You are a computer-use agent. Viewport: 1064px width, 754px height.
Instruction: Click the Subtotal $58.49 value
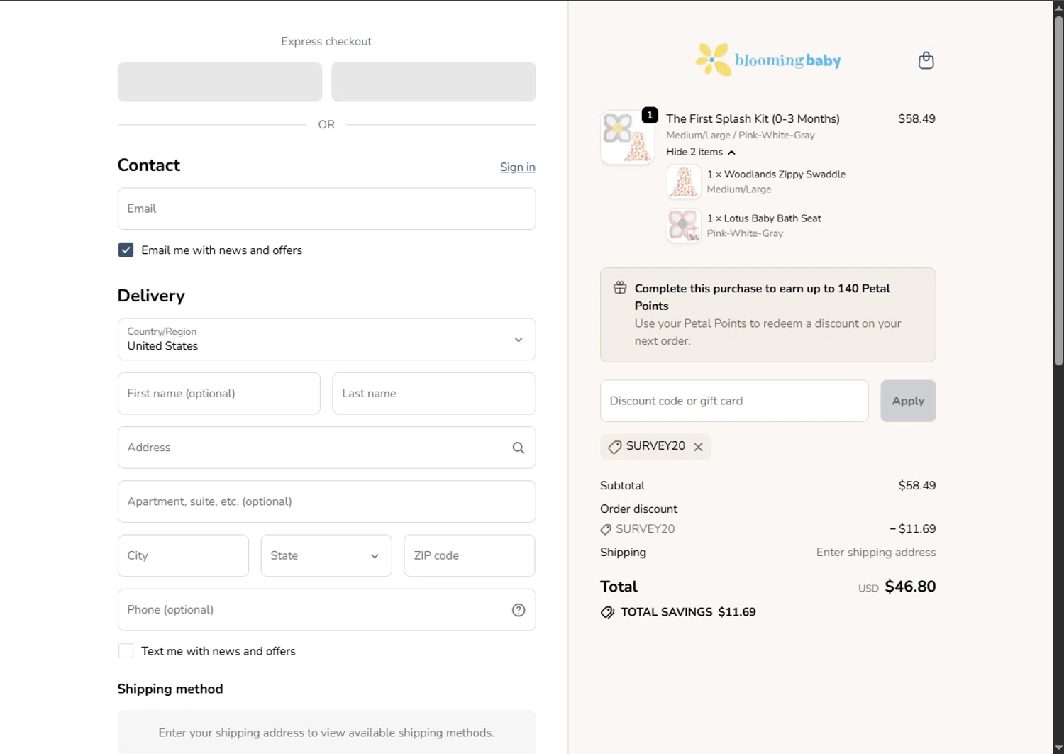click(917, 486)
